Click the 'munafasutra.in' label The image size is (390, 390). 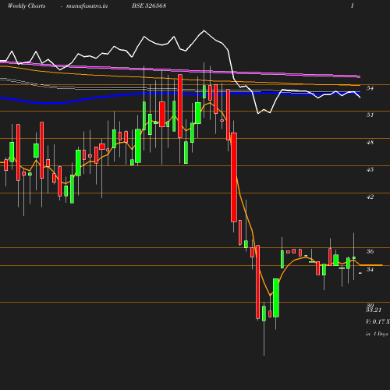(87, 5)
